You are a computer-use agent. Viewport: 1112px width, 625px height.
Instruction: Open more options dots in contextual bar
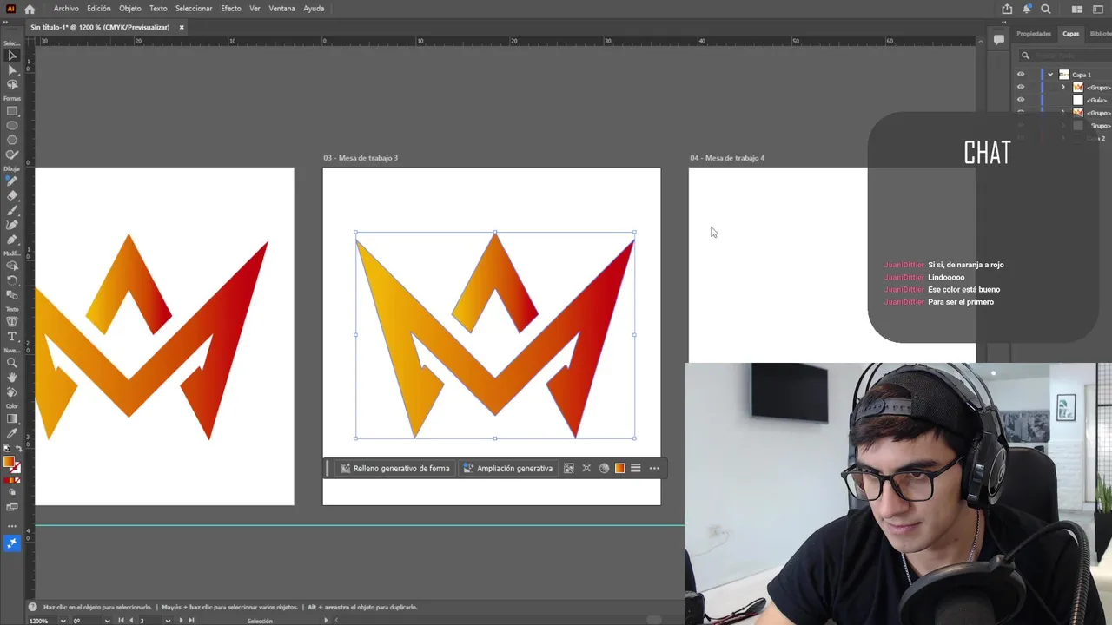(654, 469)
